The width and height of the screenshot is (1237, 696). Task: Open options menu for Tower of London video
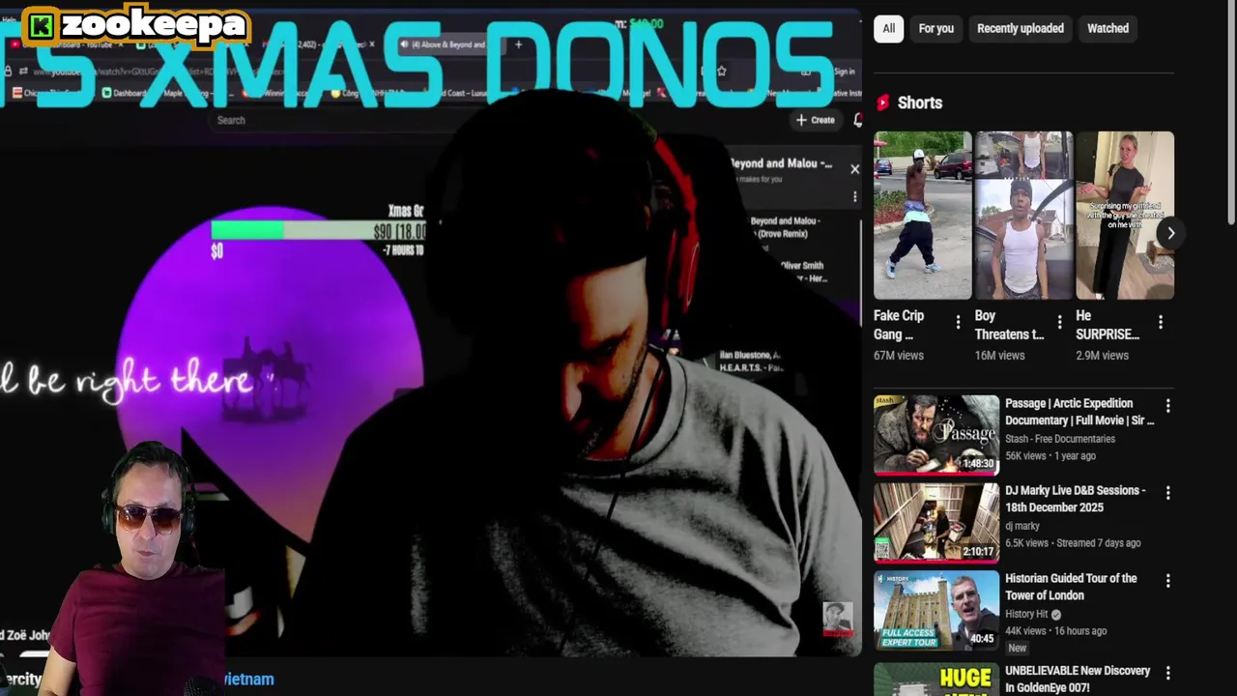[1167, 581]
